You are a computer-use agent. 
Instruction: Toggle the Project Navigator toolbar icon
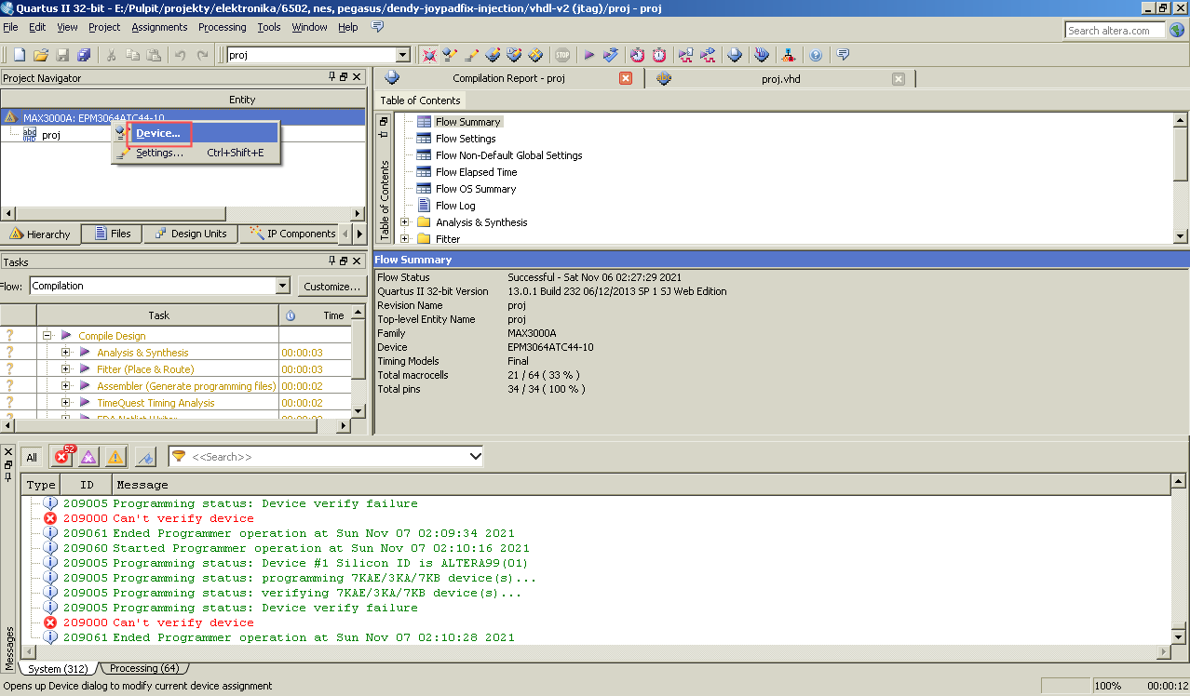[428, 55]
